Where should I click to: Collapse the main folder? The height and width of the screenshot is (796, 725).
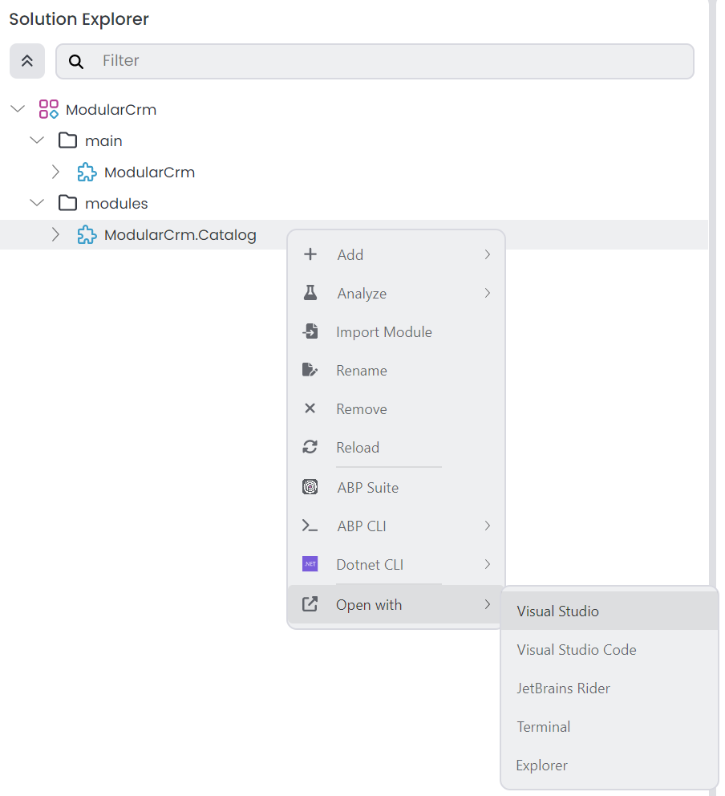(37, 140)
